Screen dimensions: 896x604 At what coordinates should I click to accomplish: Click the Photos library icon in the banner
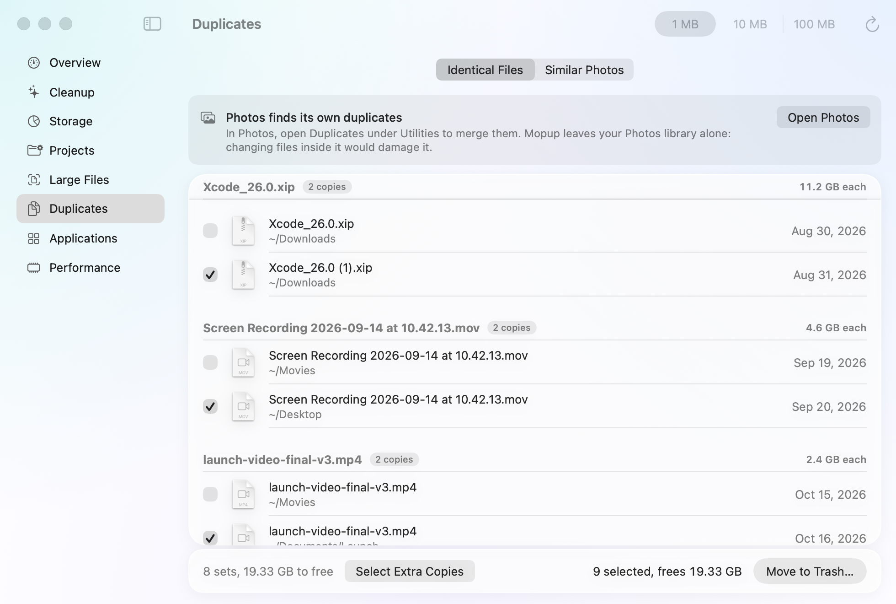[x=208, y=118]
